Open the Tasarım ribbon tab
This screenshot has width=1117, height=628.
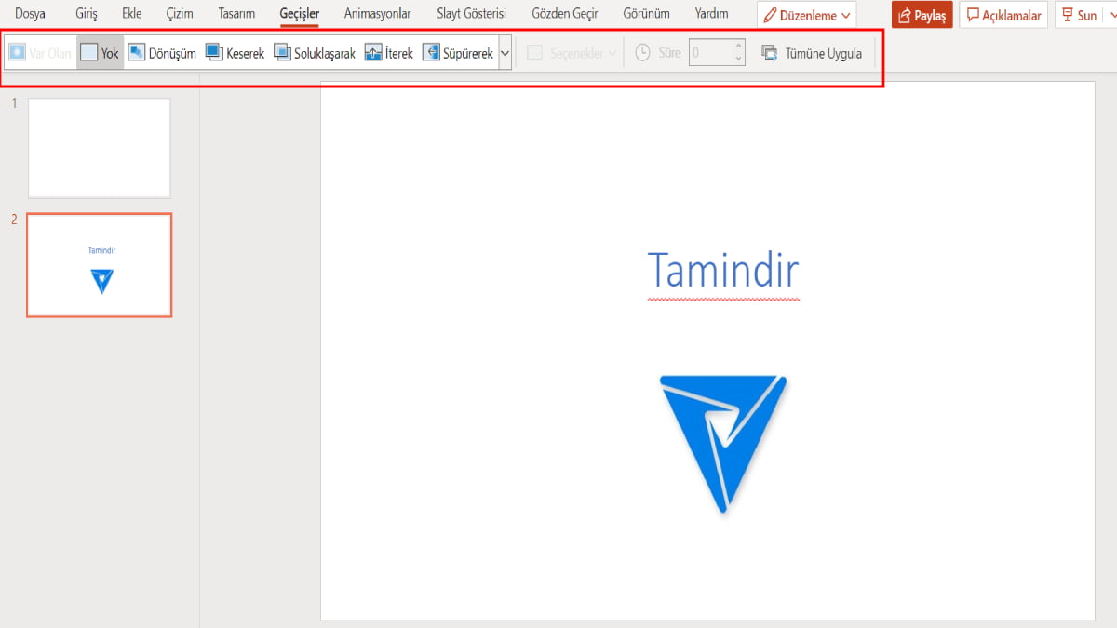point(236,14)
